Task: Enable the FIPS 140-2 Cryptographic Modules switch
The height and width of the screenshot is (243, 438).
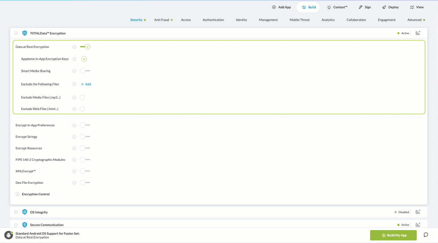Action: [x=85, y=159]
